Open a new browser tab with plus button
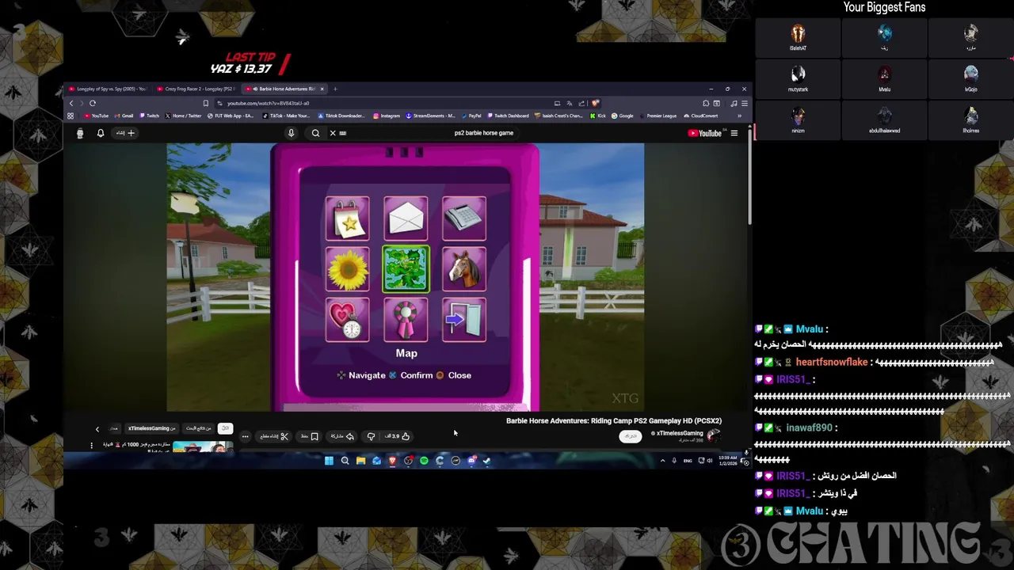1014x570 pixels. [x=335, y=89]
